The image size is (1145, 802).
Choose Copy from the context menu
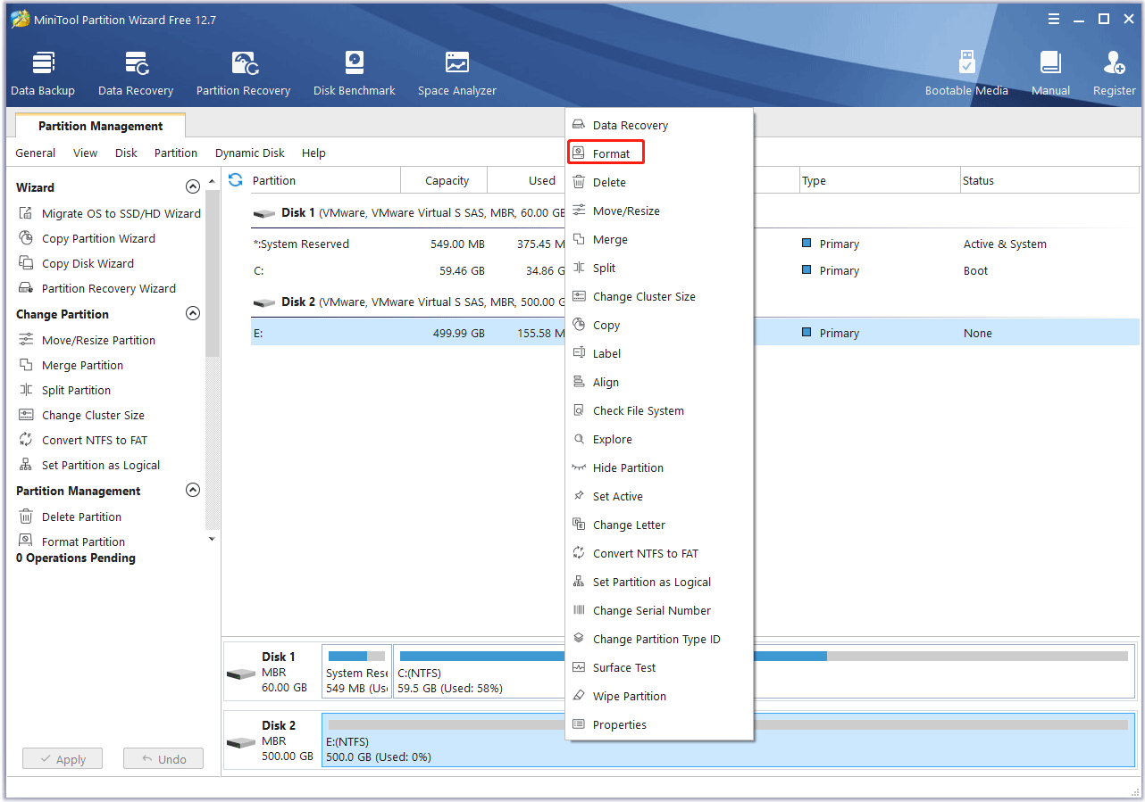click(x=659, y=325)
